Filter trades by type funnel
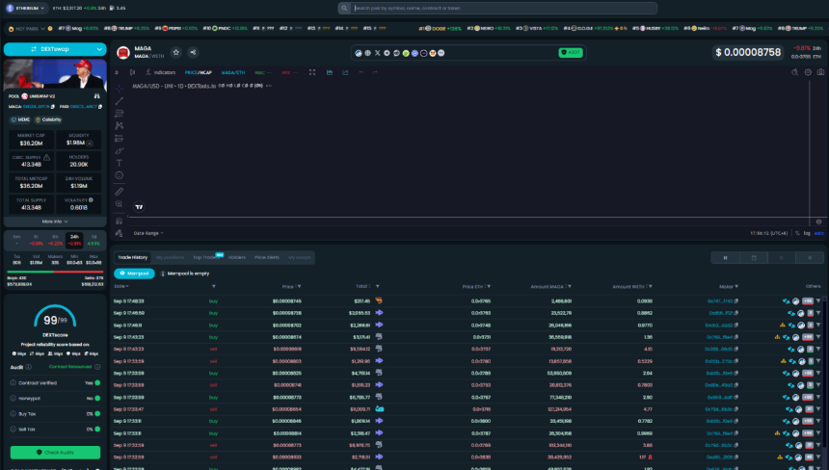 click(x=214, y=286)
